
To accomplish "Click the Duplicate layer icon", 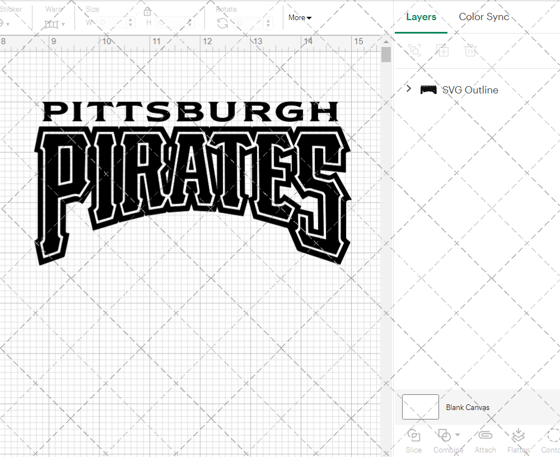I will point(442,50).
